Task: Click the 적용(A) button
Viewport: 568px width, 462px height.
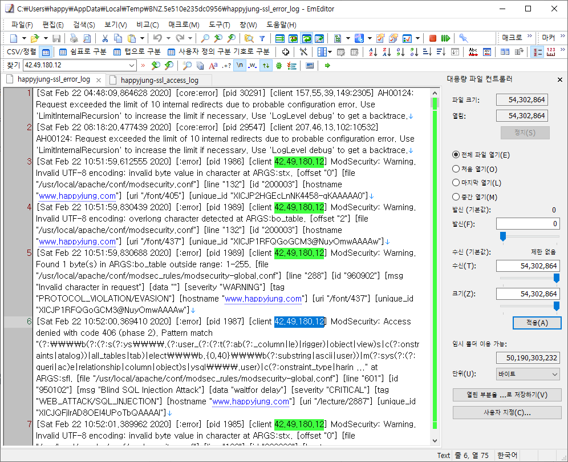Action: coord(536,323)
